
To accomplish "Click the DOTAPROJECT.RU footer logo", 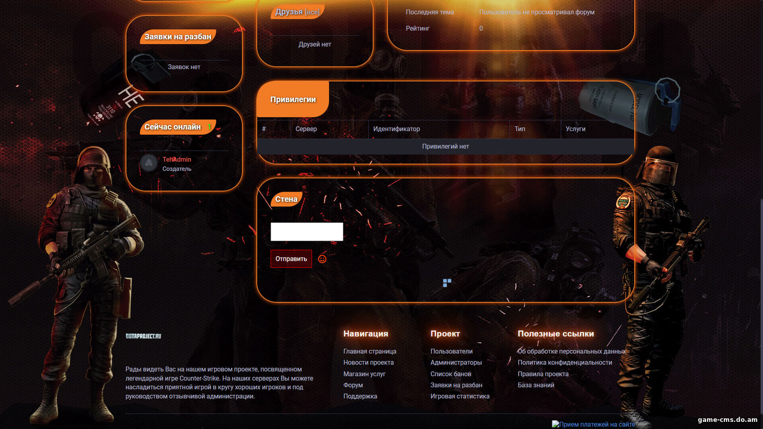I will point(143,336).
